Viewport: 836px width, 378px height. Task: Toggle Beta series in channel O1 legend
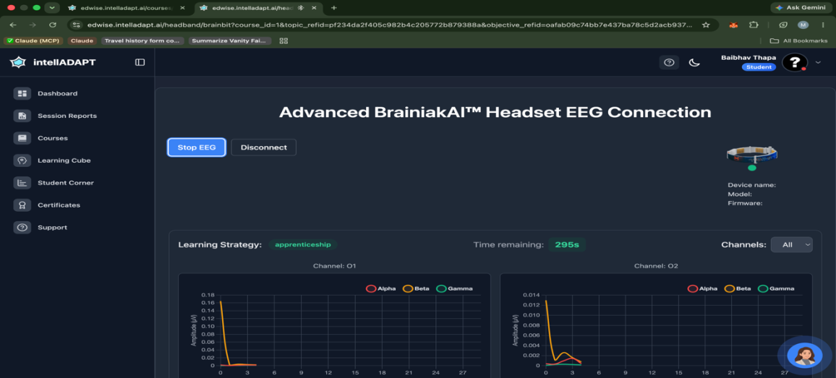416,288
